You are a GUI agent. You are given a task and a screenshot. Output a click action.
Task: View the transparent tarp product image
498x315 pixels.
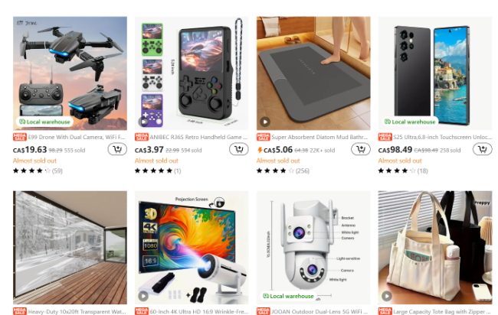point(70,248)
